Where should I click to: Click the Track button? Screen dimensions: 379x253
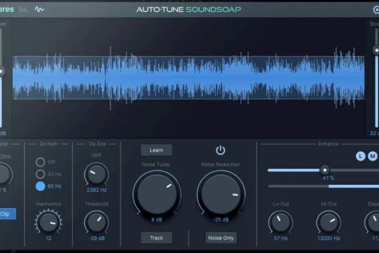156,238
